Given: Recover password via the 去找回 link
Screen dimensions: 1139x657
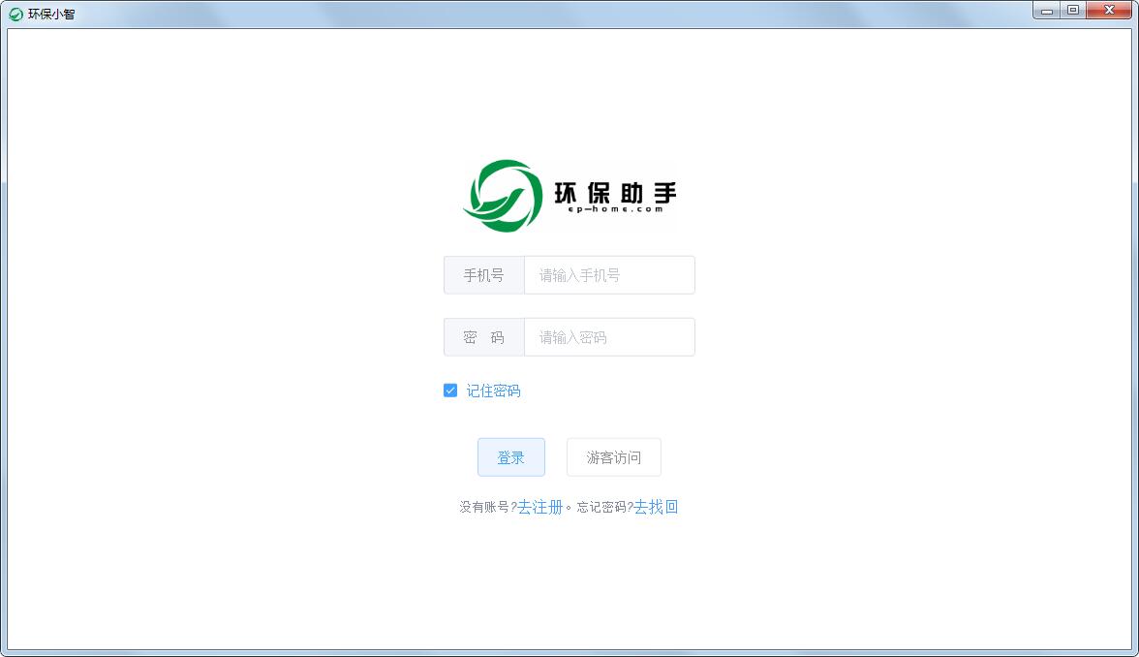Looking at the screenshot, I should tap(657, 507).
